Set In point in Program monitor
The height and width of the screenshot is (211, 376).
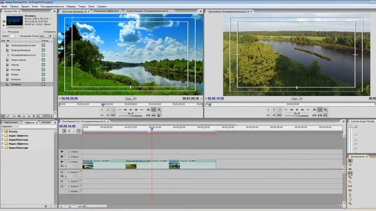(268, 110)
